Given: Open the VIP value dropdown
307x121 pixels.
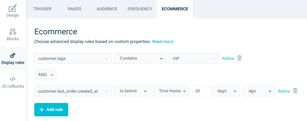Looking at the screenshot, I should [194, 58].
